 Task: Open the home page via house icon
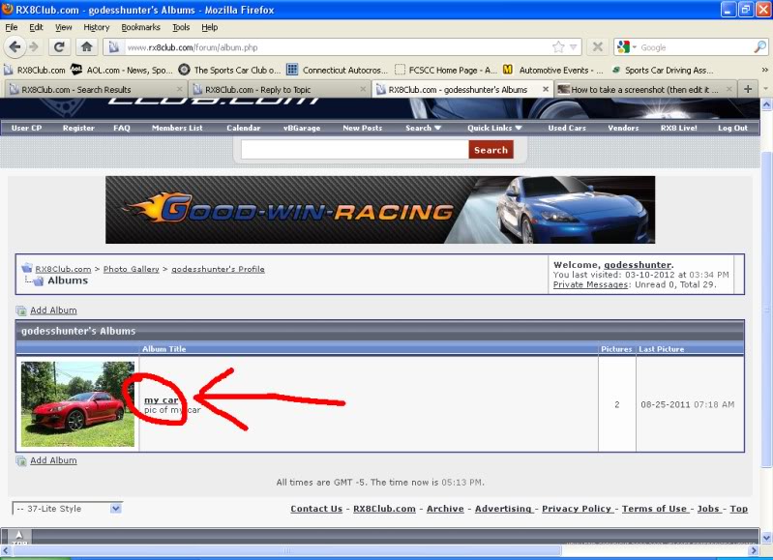(x=87, y=47)
